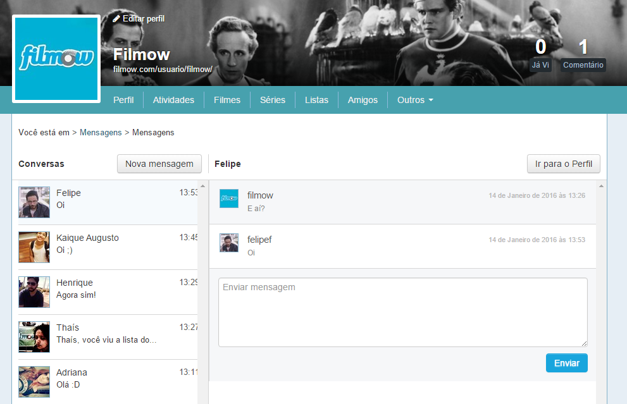Open the Filmow profile logo picture
The width and height of the screenshot is (627, 404).
tap(56, 59)
